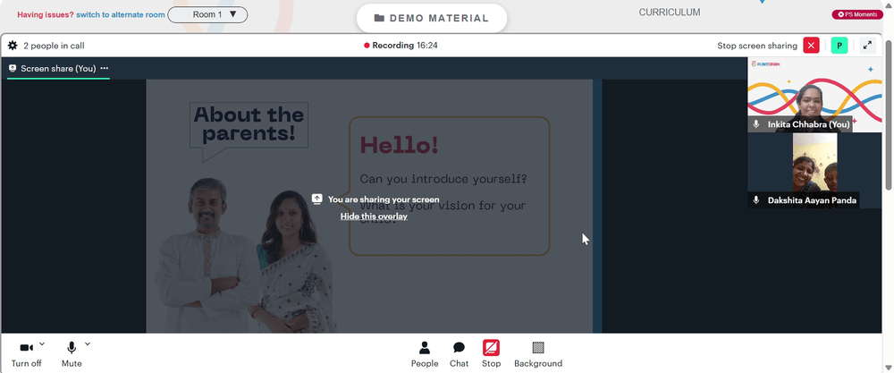Click the 2 people in call text

click(54, 46)
